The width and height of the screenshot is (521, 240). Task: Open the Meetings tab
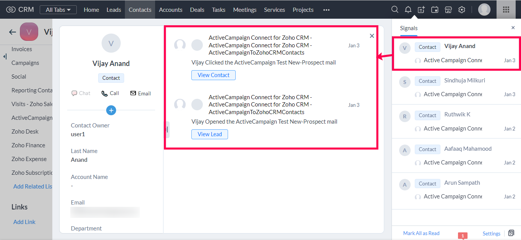coord(244,10)
